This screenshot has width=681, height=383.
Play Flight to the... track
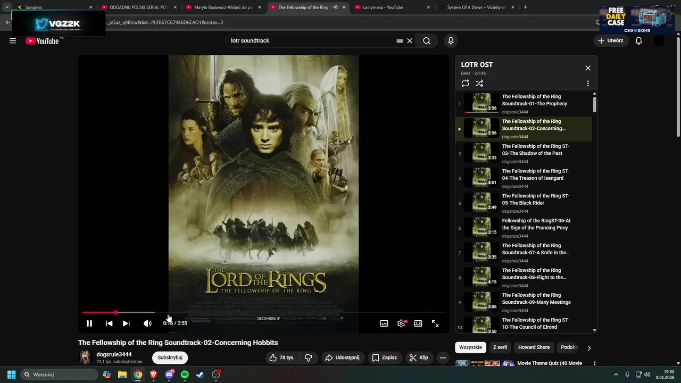point(524,277)
